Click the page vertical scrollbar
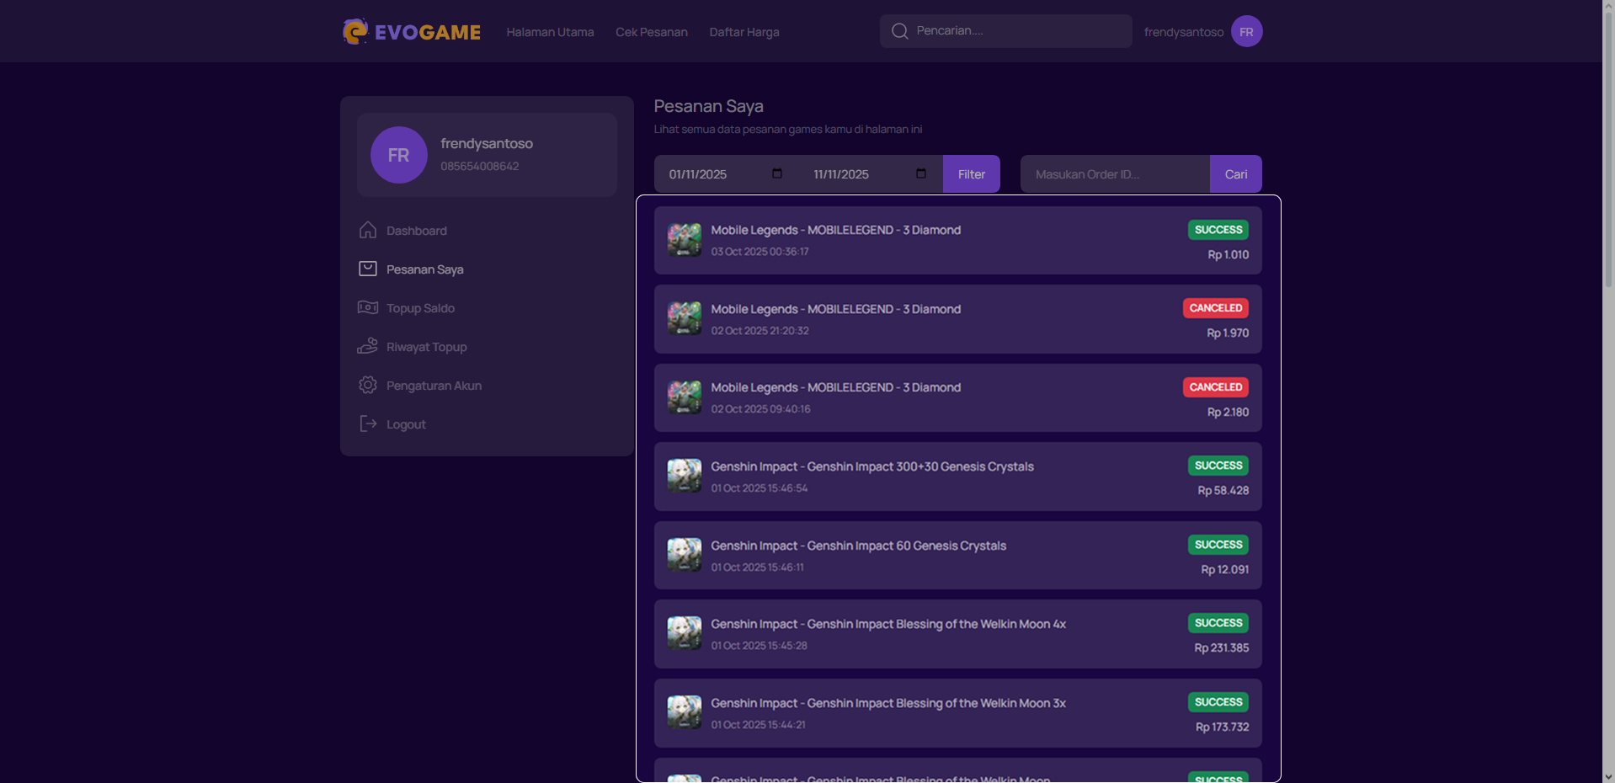 (1608, 152)
